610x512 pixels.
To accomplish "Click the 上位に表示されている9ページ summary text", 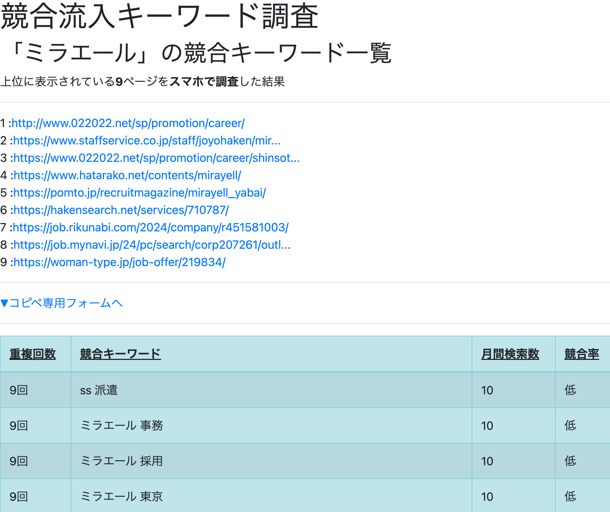I will pyautogui.click(x=143, y=81).
